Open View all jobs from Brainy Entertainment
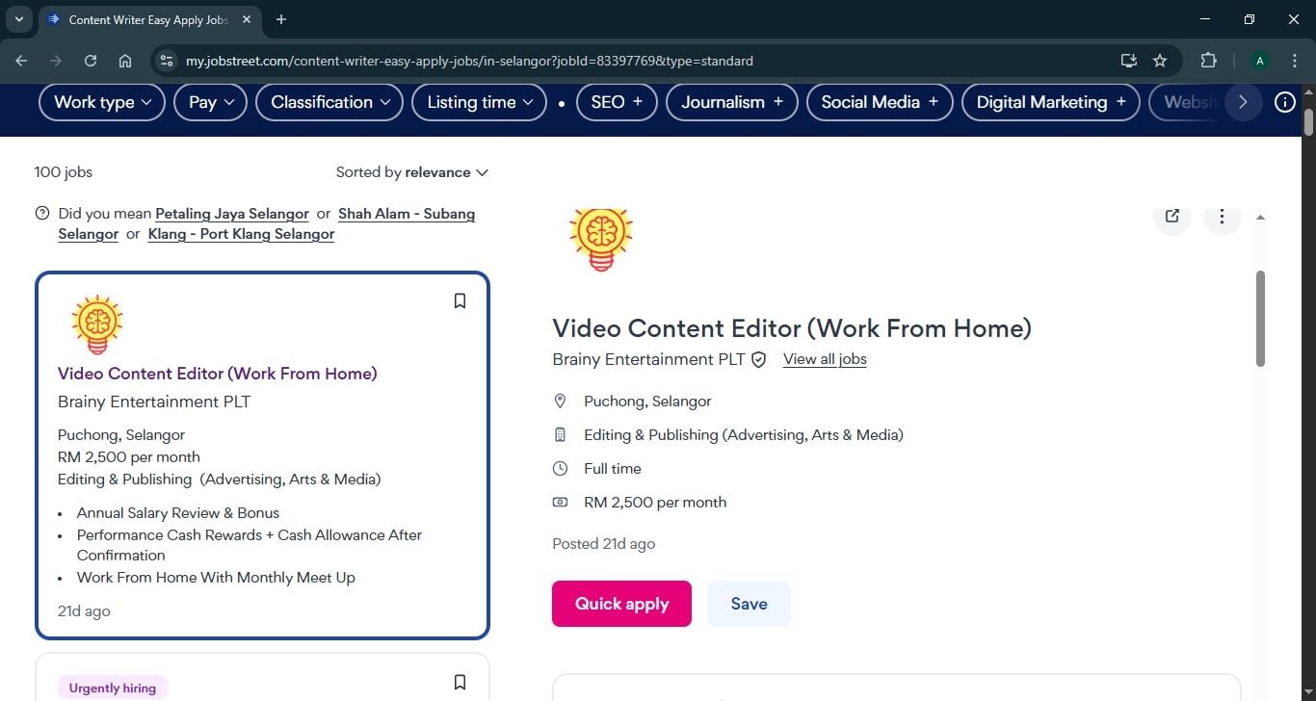The width and height of the screenshot is (1316, 701). (825, 359)
